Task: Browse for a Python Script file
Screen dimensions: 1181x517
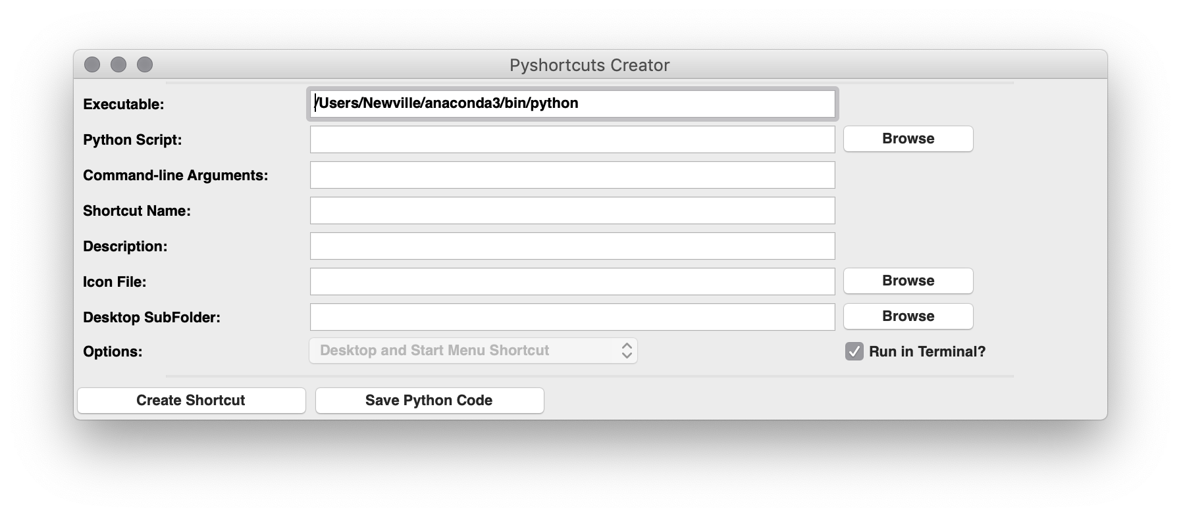Action: [908, 139]
